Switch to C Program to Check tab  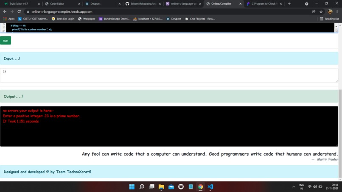[x=264, y=4]
